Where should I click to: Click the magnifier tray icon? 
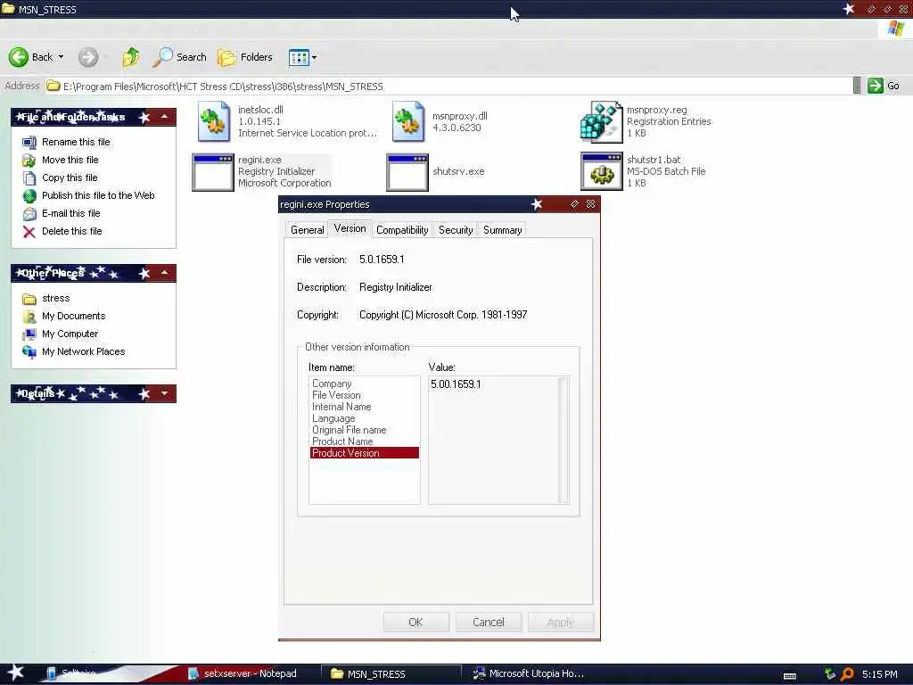click(x=847, y=674)
